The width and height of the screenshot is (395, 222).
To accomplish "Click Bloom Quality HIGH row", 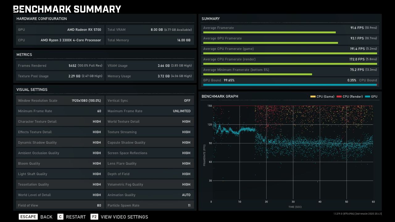I will click(x=60, y=164).
